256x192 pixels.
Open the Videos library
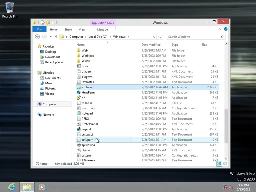tap(49, 94)
